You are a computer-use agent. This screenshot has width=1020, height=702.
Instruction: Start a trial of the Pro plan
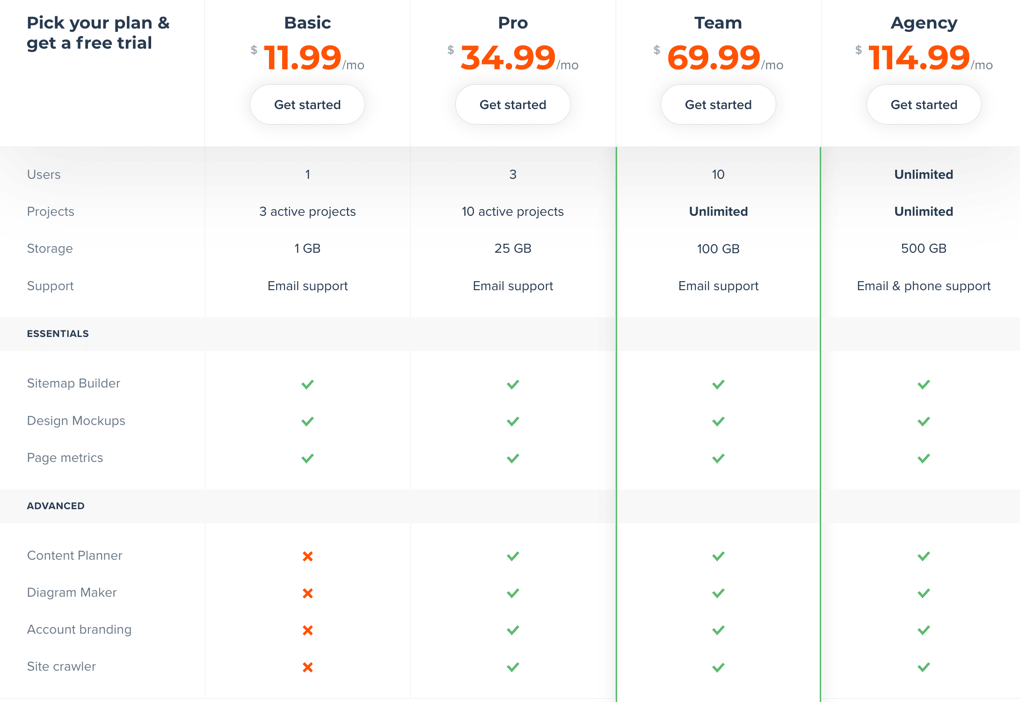513,104
